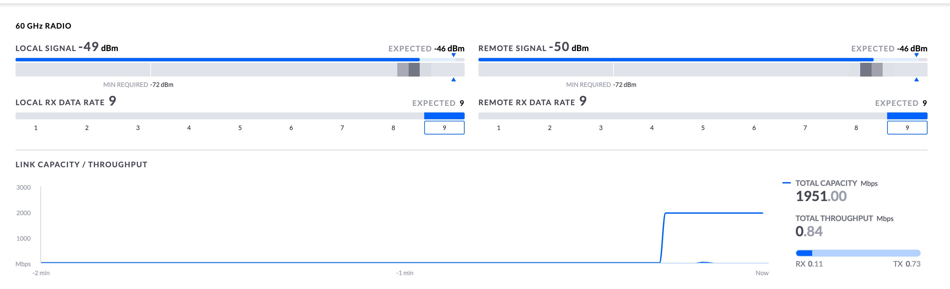This screenshot has width=950, height=289.
Task: Click the Now x-axis label
Action: point(762,273)
